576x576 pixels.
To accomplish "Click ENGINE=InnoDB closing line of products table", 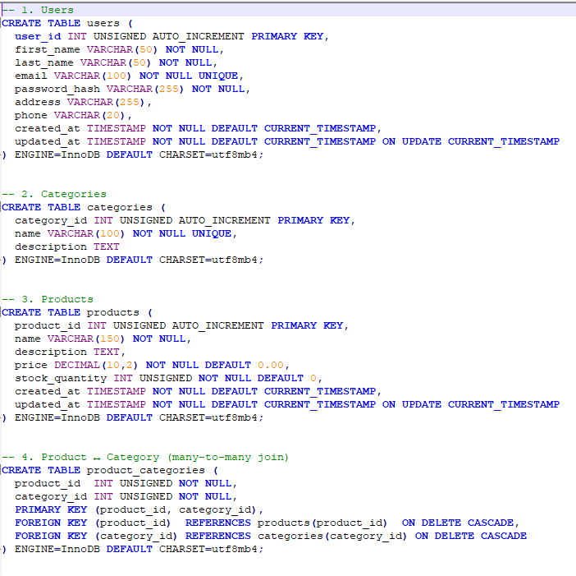I will tap(133, 418).
